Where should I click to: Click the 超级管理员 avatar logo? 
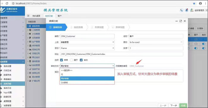point(192,10)
